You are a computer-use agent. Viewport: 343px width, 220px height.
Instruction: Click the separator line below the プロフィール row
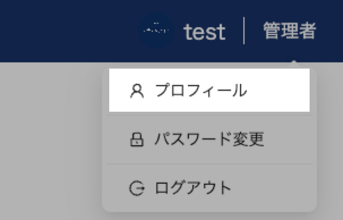209,115
